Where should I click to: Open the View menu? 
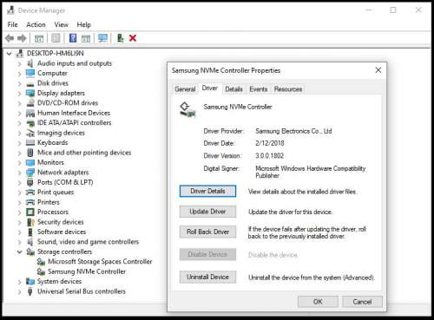coord(62,24)
